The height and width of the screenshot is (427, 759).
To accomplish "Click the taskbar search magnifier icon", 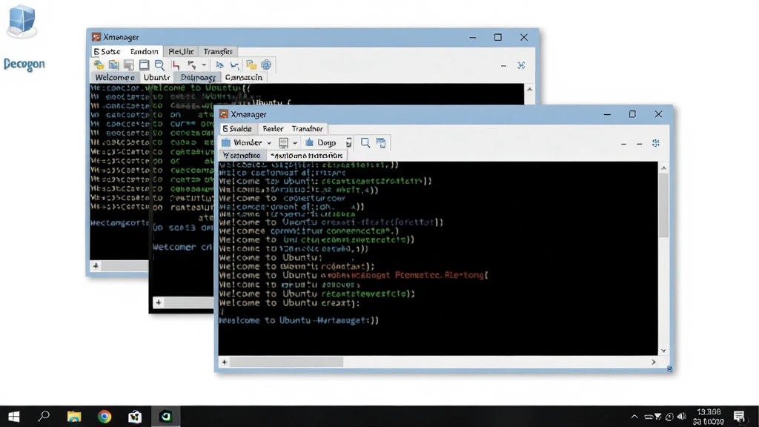I will [44, 417].
